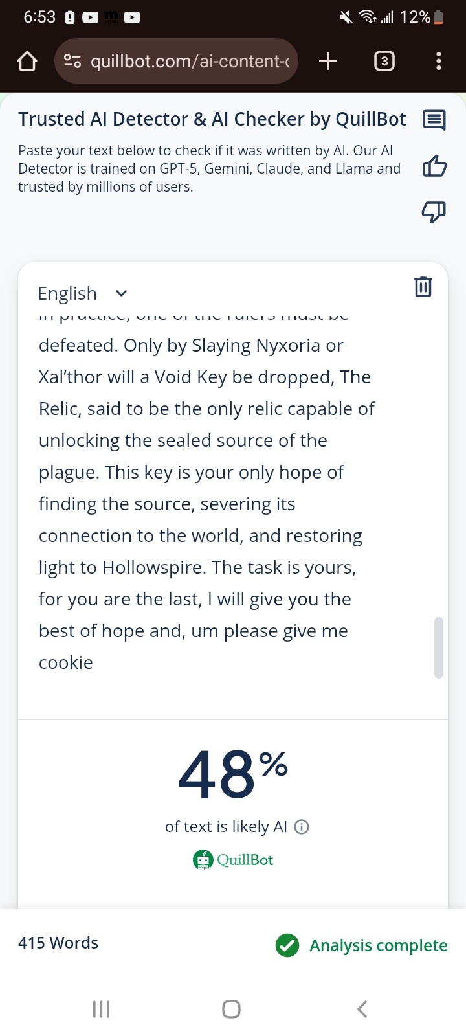The height and width of the screenshot is (1036, 466).
Task: Give thumbs down feedback
Action: coord(434,211)
